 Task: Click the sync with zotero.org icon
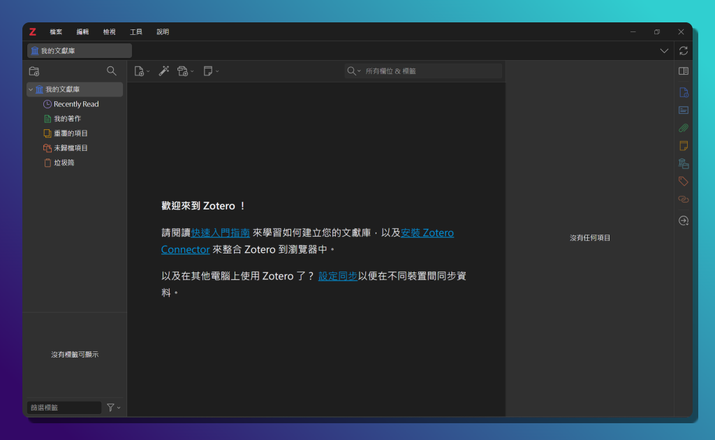683,50
